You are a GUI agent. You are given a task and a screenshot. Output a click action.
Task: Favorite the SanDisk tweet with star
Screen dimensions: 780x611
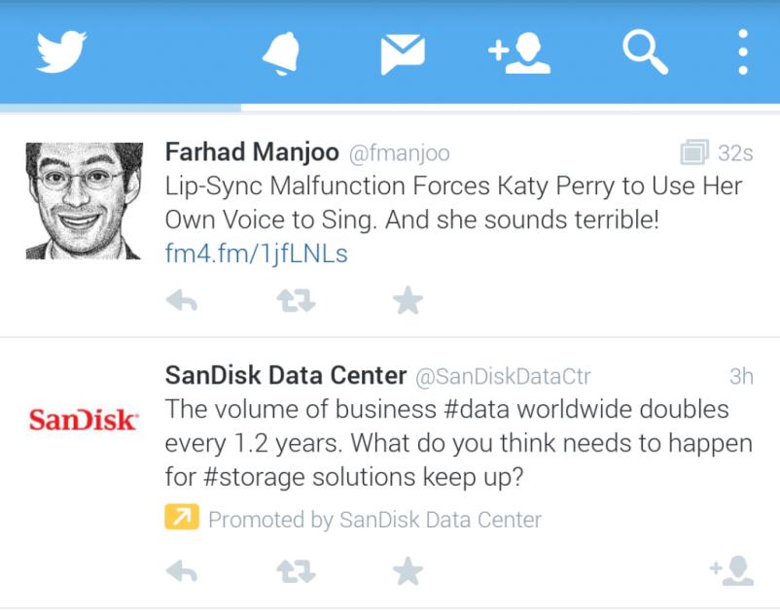point(408,571)
